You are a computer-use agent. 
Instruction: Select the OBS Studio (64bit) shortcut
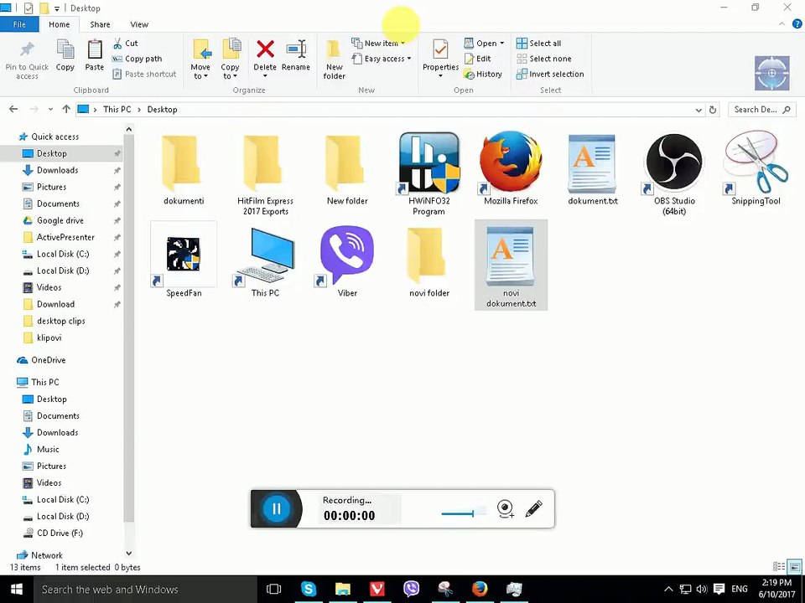pyautogui.click(x=674, y=174)
